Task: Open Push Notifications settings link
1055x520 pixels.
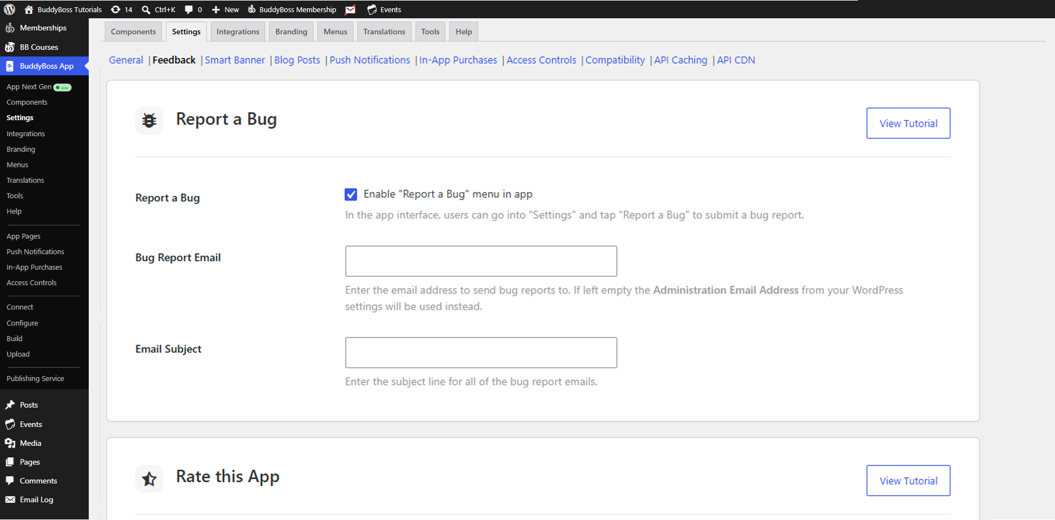Action: coord(370,60)
